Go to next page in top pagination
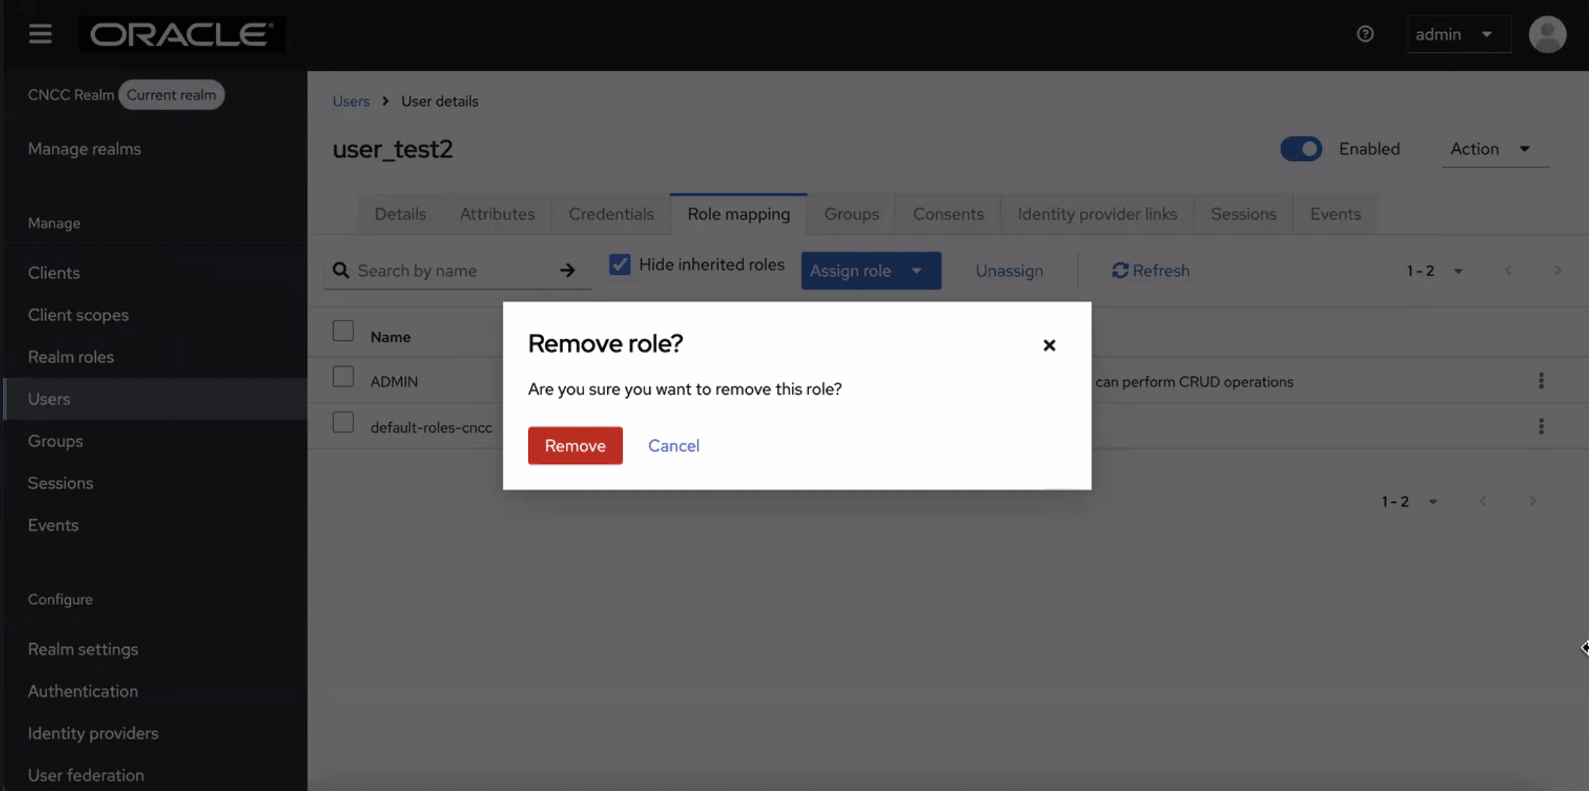 (x=1557, y=270)
